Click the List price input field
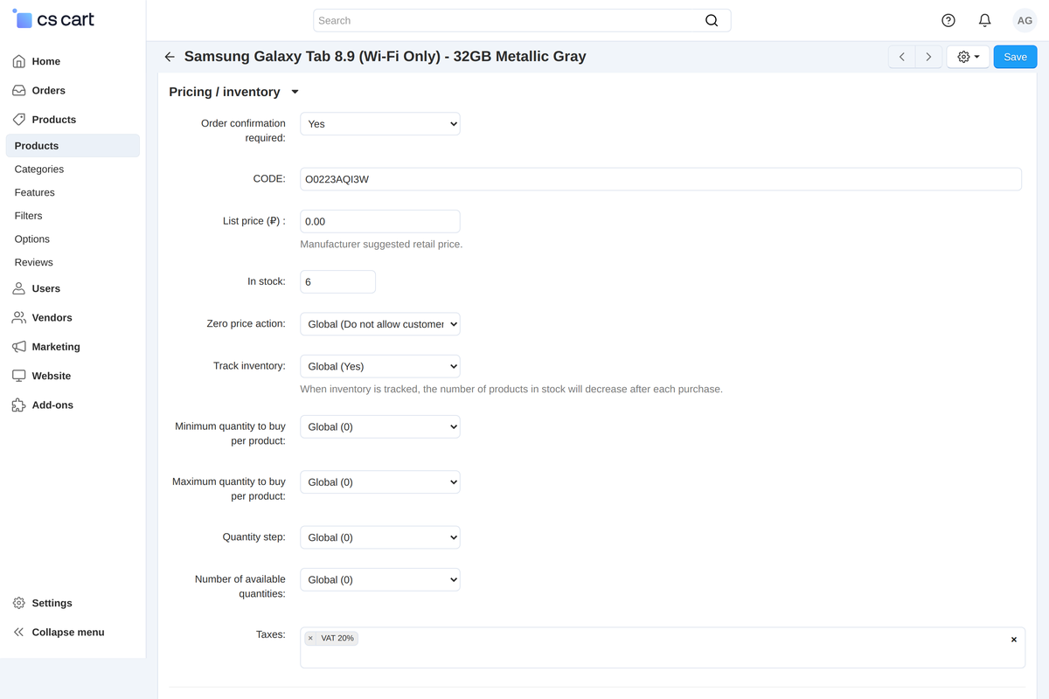Viewport: 1049px width, 699px height. tap(380, 222)
